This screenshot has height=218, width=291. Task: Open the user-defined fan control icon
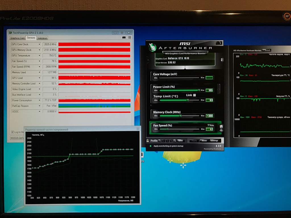(x=221, y=127)
